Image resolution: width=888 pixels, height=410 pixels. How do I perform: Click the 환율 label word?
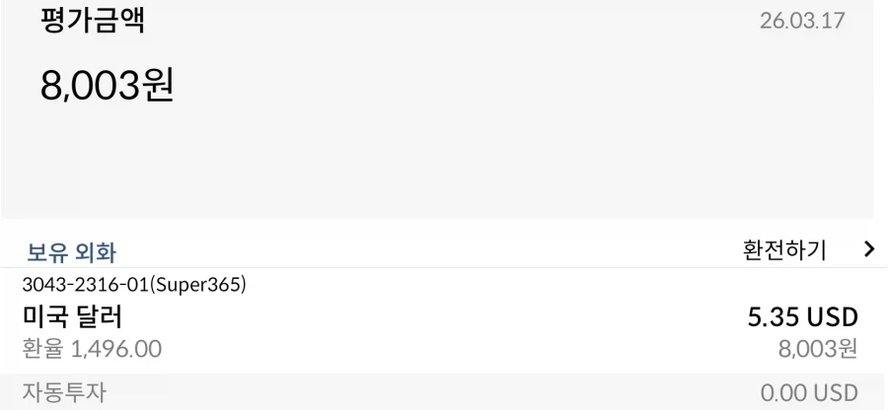tap(42, 348)
